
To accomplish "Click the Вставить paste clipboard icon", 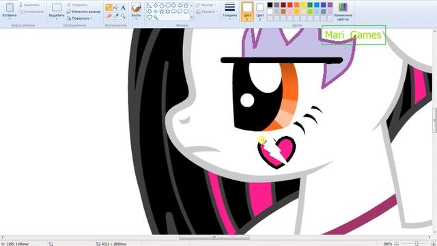I will click(x=10, y=8).
